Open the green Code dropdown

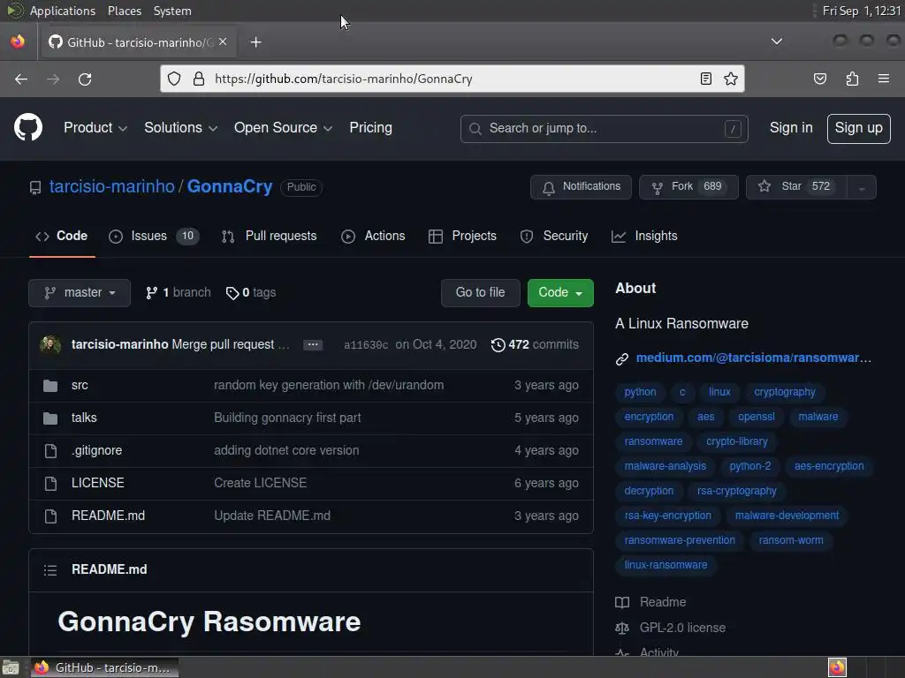click(x=560, y=293)
